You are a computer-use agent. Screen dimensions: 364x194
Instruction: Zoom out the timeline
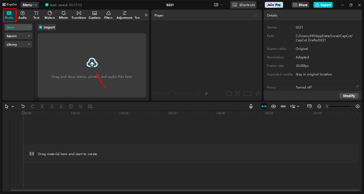coord(319,106)
